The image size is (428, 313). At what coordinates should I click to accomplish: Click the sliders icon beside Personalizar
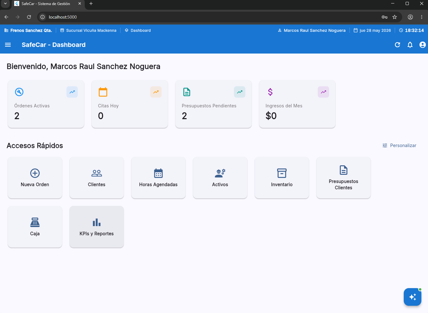tap(385, 145)
